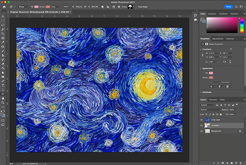
Task: Select the Hand tool
Action: click(x=3, y=98)
